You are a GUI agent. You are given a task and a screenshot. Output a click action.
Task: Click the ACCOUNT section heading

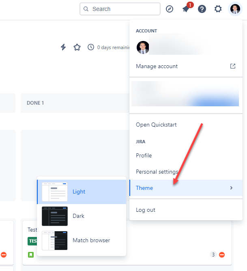[146, 31]
